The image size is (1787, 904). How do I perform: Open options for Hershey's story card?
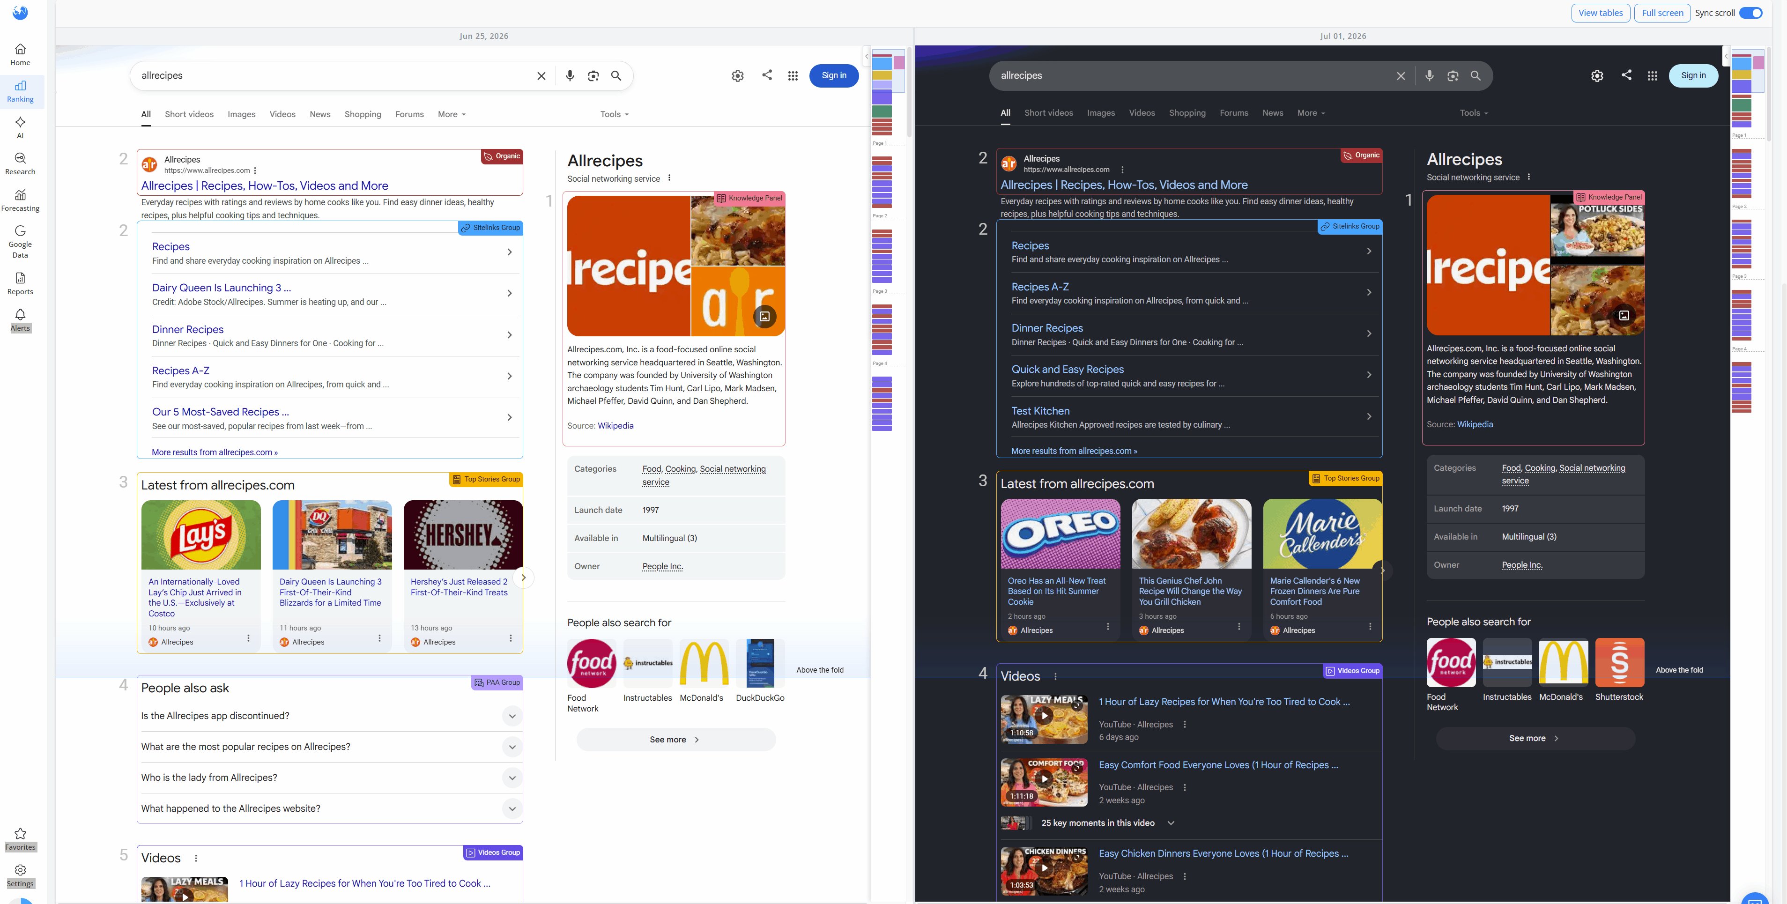511,638
